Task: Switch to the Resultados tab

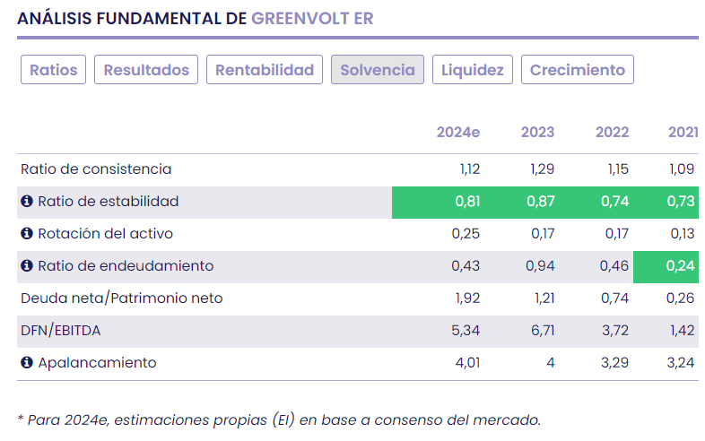Action: [x=146, y=70]
